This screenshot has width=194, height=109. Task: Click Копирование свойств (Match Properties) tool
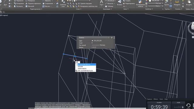click(140, 3)
